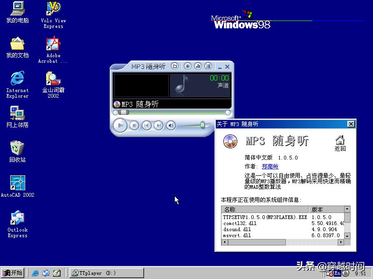Click the 开始 Start button

(12, 273)
